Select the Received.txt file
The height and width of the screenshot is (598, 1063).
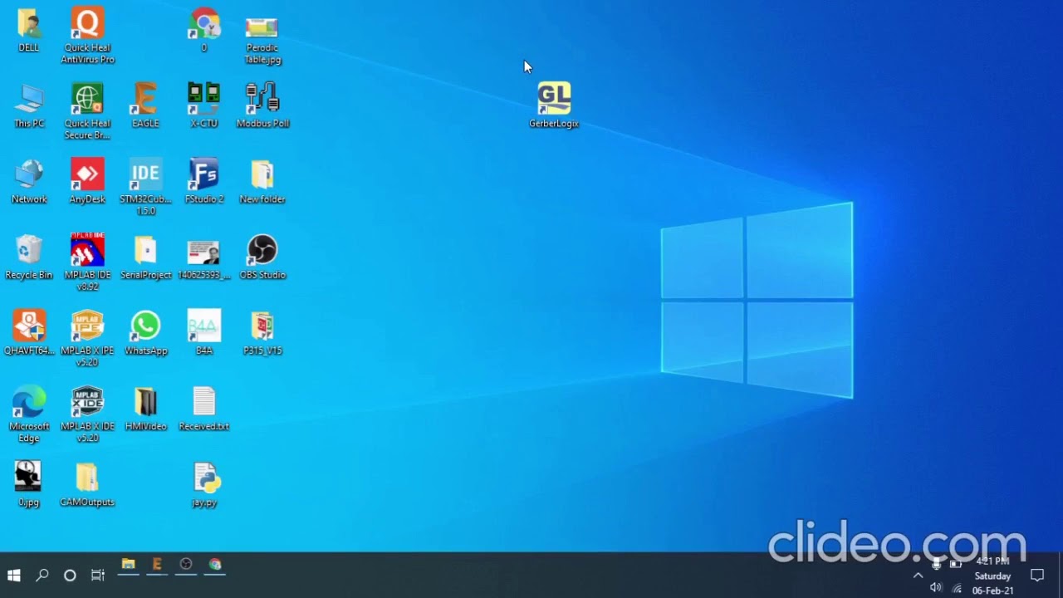point(204,408)
